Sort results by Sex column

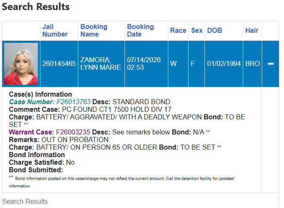(197, 30)
